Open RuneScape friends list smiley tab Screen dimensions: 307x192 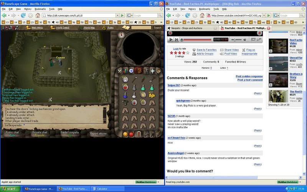pyautogui.click(x=125, y=134)
